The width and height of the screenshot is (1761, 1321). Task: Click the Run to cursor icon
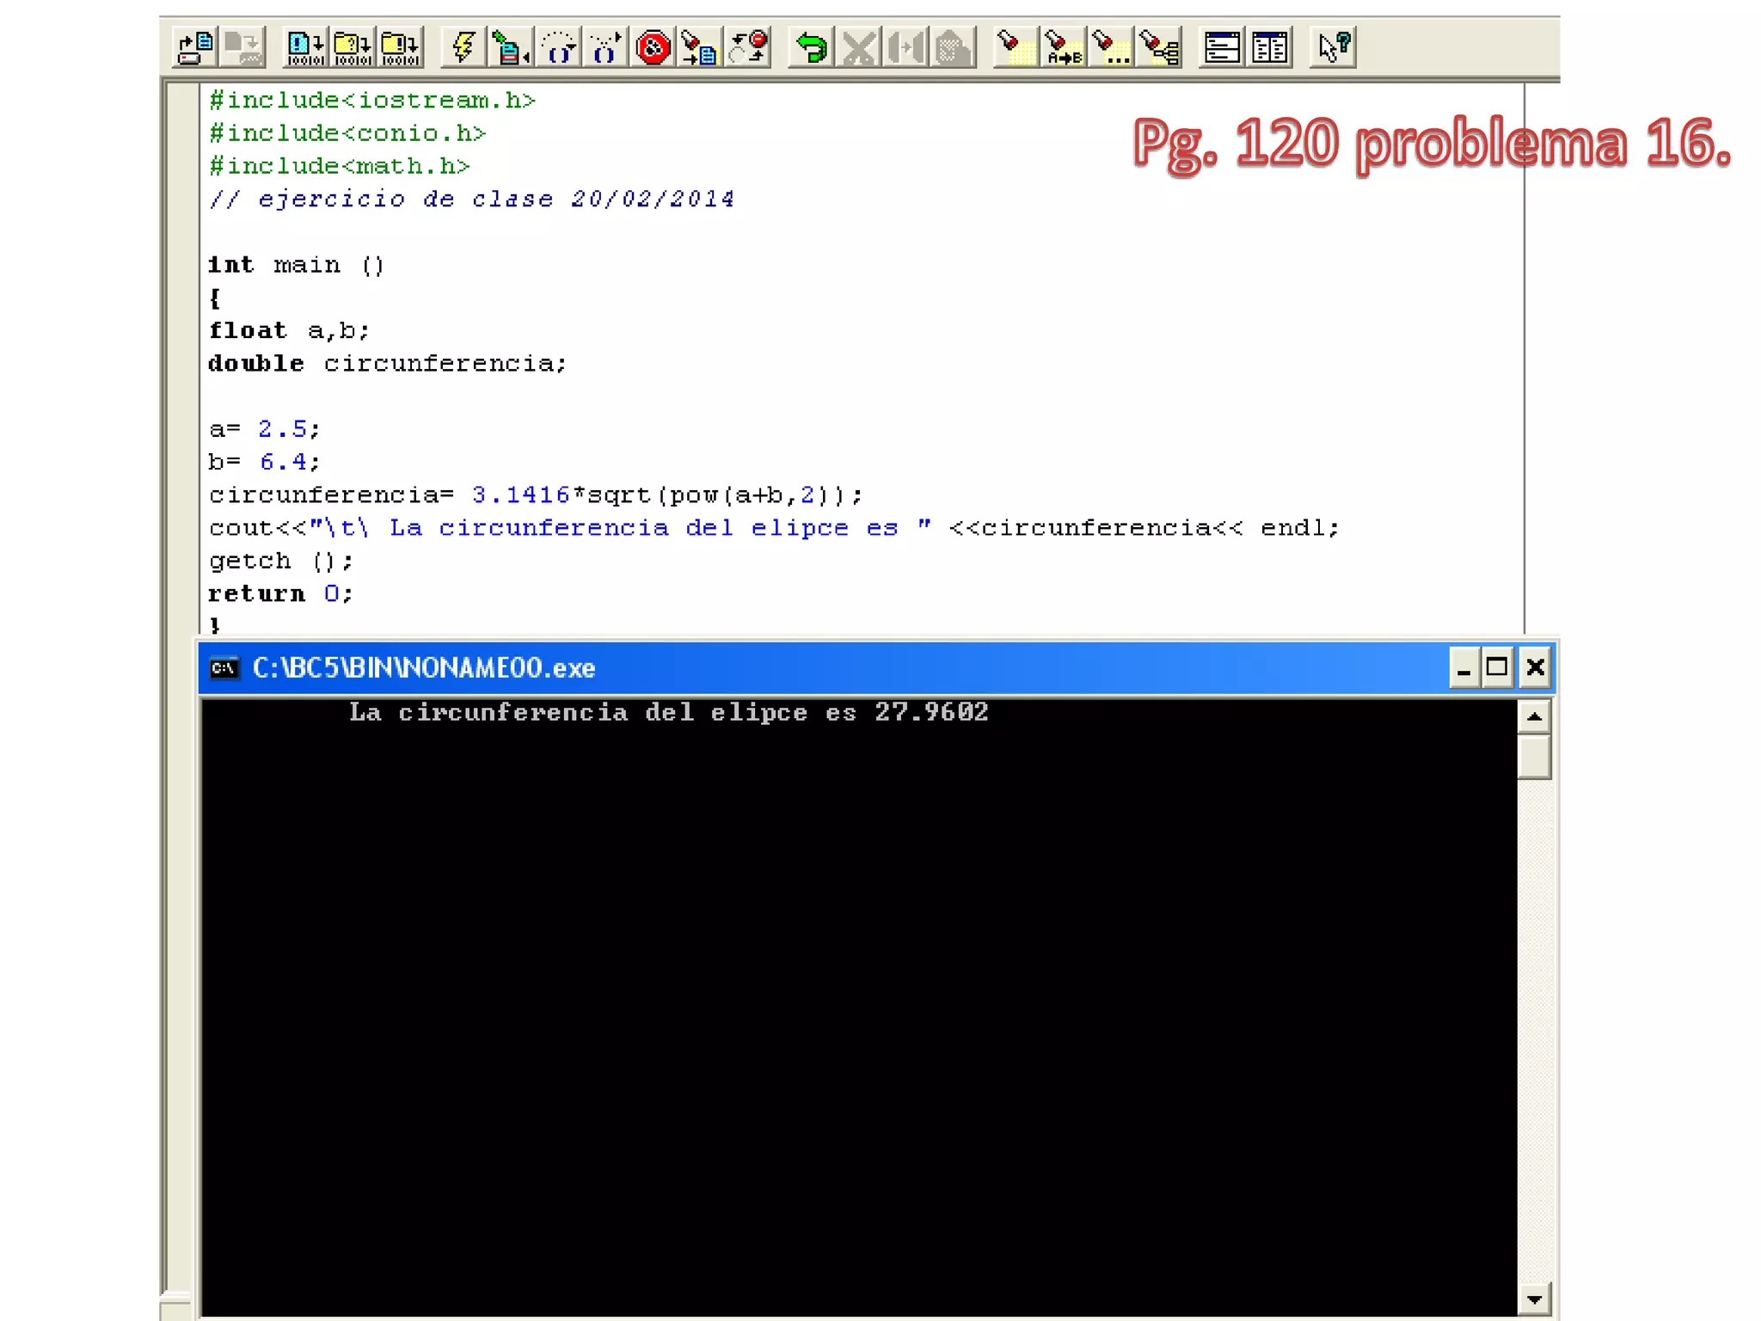(511, 47)
